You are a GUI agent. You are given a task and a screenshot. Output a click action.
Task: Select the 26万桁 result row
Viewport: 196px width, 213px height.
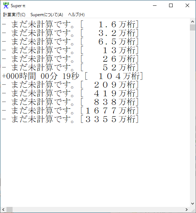coord(70,59)
